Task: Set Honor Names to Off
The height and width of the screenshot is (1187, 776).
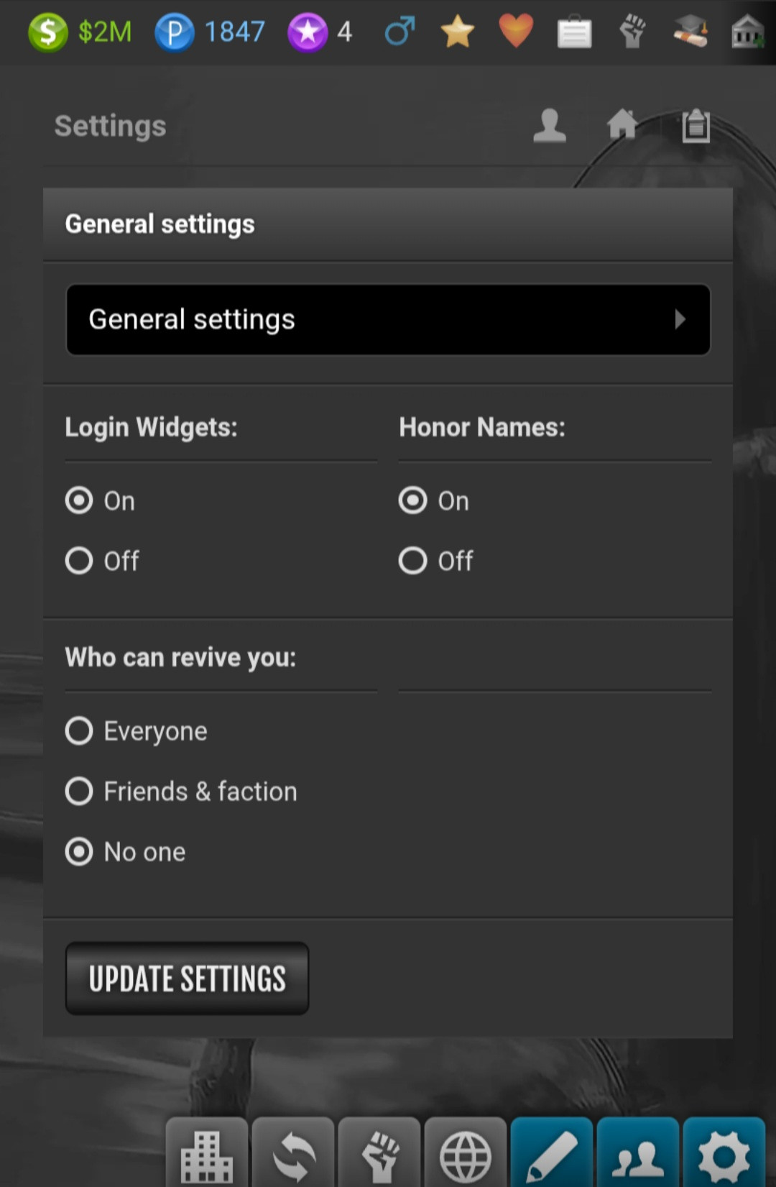Action: pyautogui.click(x=413, y=561)
